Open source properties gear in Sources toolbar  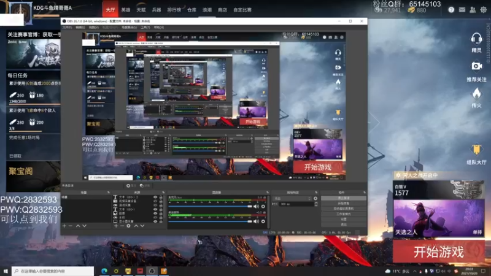coord(129,226)
